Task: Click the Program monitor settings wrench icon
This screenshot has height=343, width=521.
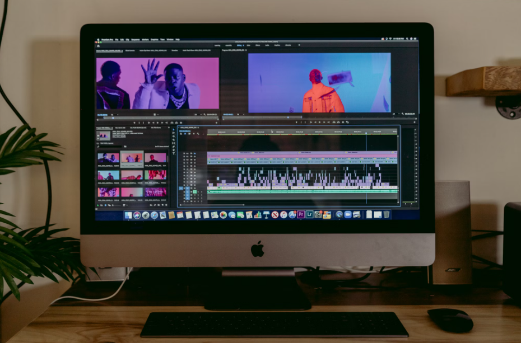Action: point(402,114)
